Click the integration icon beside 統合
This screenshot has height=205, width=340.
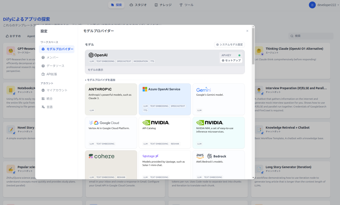coord(43,99)
